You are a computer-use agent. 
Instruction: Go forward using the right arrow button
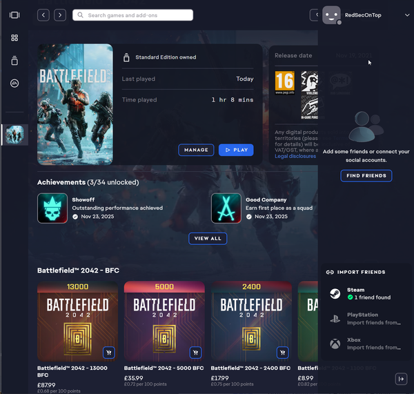[x=61, y=14]
